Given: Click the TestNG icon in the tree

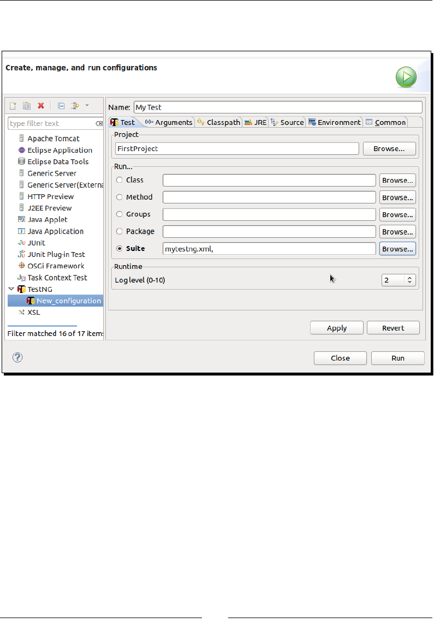Looking at the screenshot, I should tap(21, 289).
